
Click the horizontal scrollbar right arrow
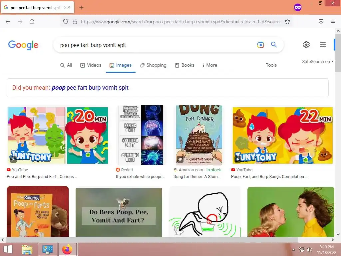pyautogui.click(x=333, y=240)
